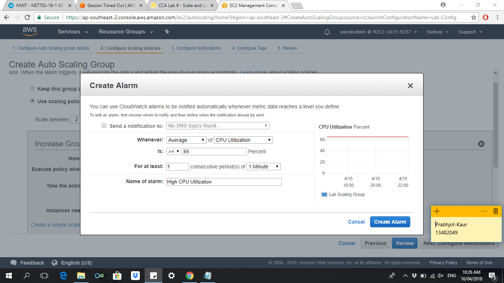Open the Average statistic dropdown
The height and width of the screenshot is (283, 504).
tap(186, 140)
